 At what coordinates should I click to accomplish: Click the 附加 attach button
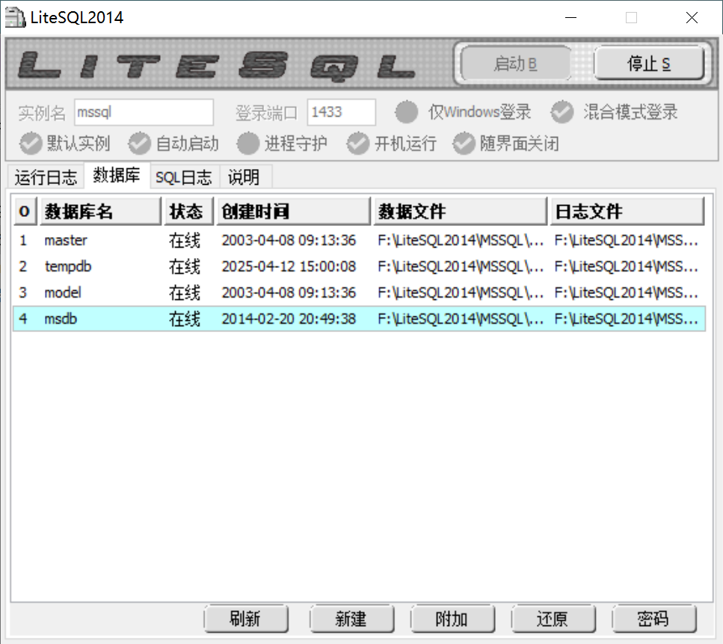click(452, 619)
